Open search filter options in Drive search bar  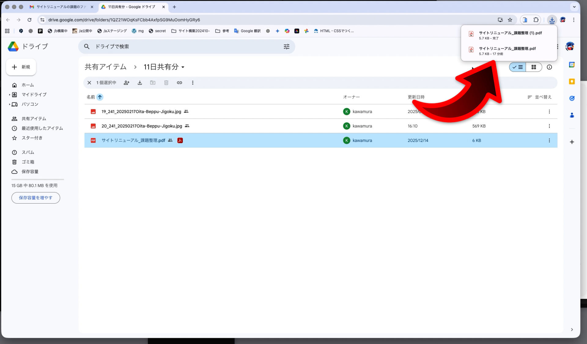(x=286, y=46)
